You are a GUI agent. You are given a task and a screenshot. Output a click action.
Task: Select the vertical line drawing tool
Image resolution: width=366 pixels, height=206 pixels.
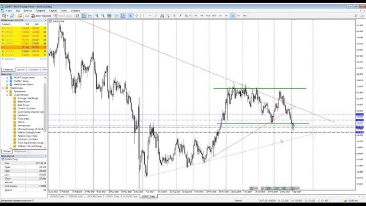tap(144, 15)
